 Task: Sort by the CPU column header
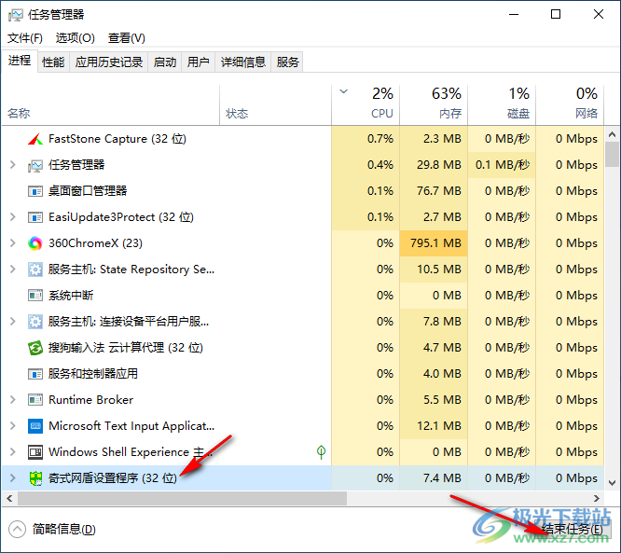366,105
